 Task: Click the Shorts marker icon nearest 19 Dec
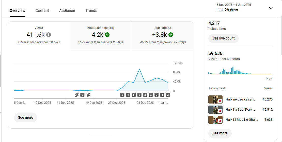point(88,95)
